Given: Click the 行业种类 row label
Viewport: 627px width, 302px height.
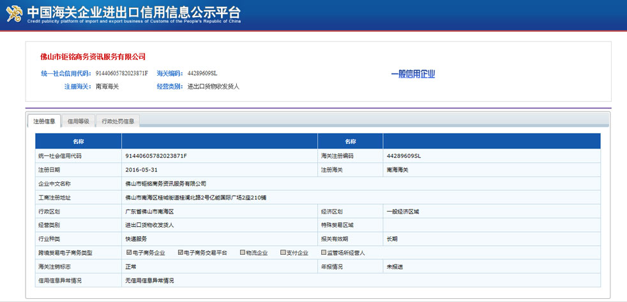Looking at the screenshot, I should [49, 239].
